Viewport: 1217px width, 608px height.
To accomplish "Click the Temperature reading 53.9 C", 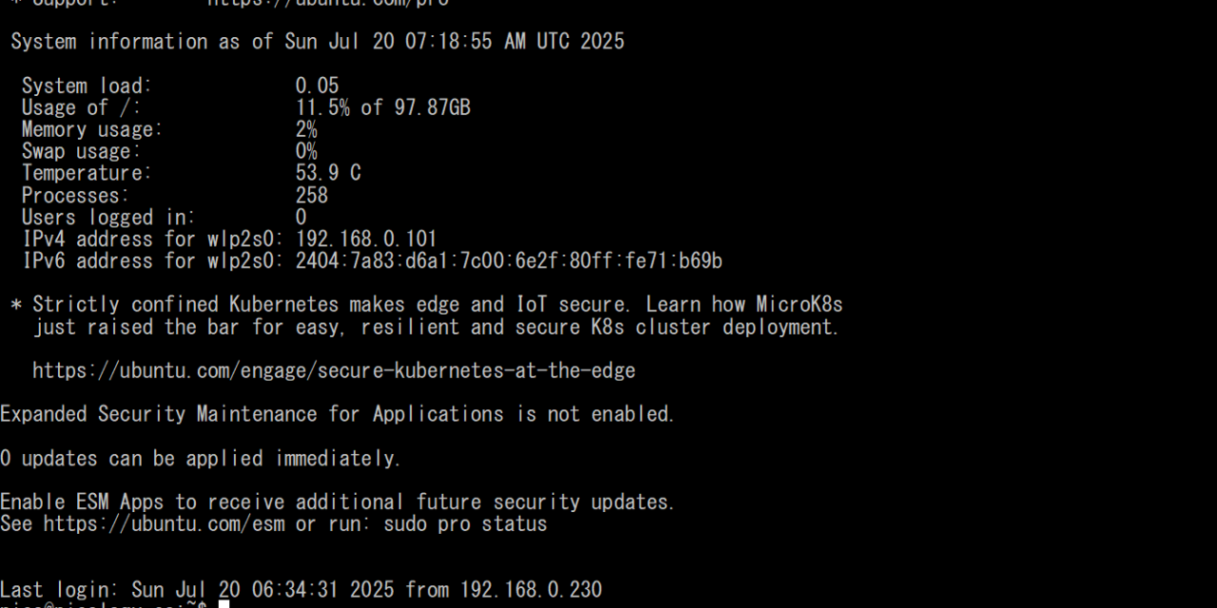I will [x=328, y=174].
